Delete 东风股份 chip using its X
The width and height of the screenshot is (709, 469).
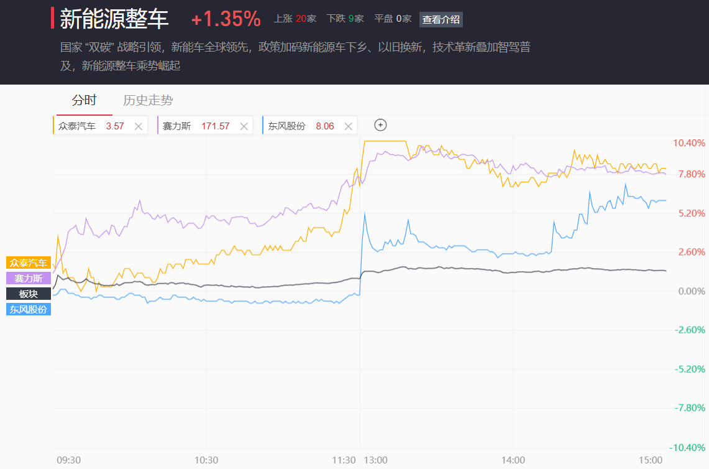click(349, 126)
